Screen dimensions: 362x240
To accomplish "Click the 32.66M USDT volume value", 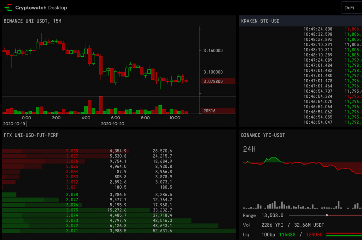I will [309, 225].
